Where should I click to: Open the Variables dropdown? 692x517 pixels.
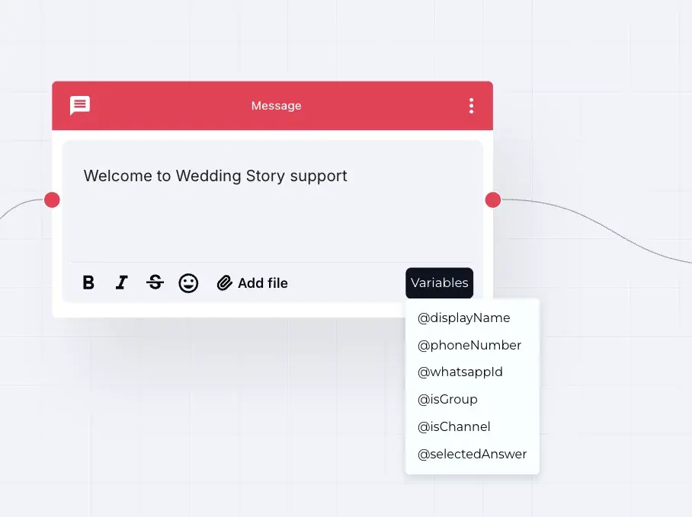(x=439, y=282)
